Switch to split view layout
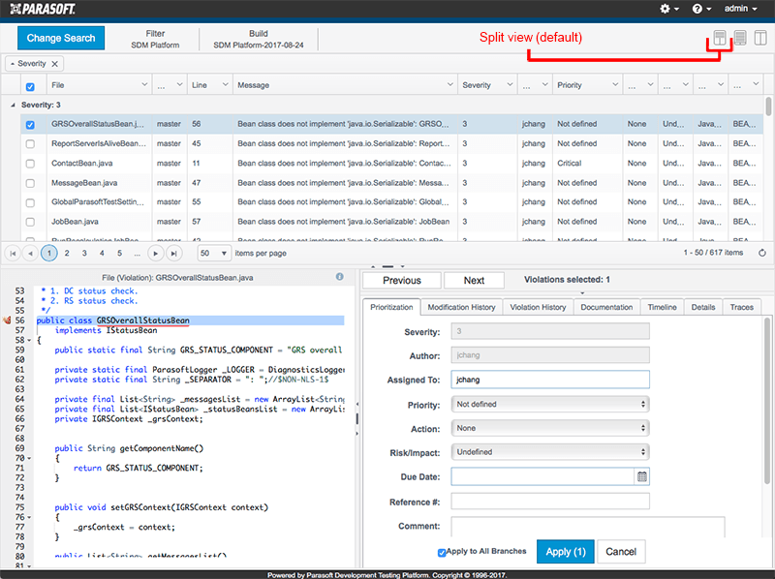This screenshot has width=775, height=579. click(x=720, y=38)
